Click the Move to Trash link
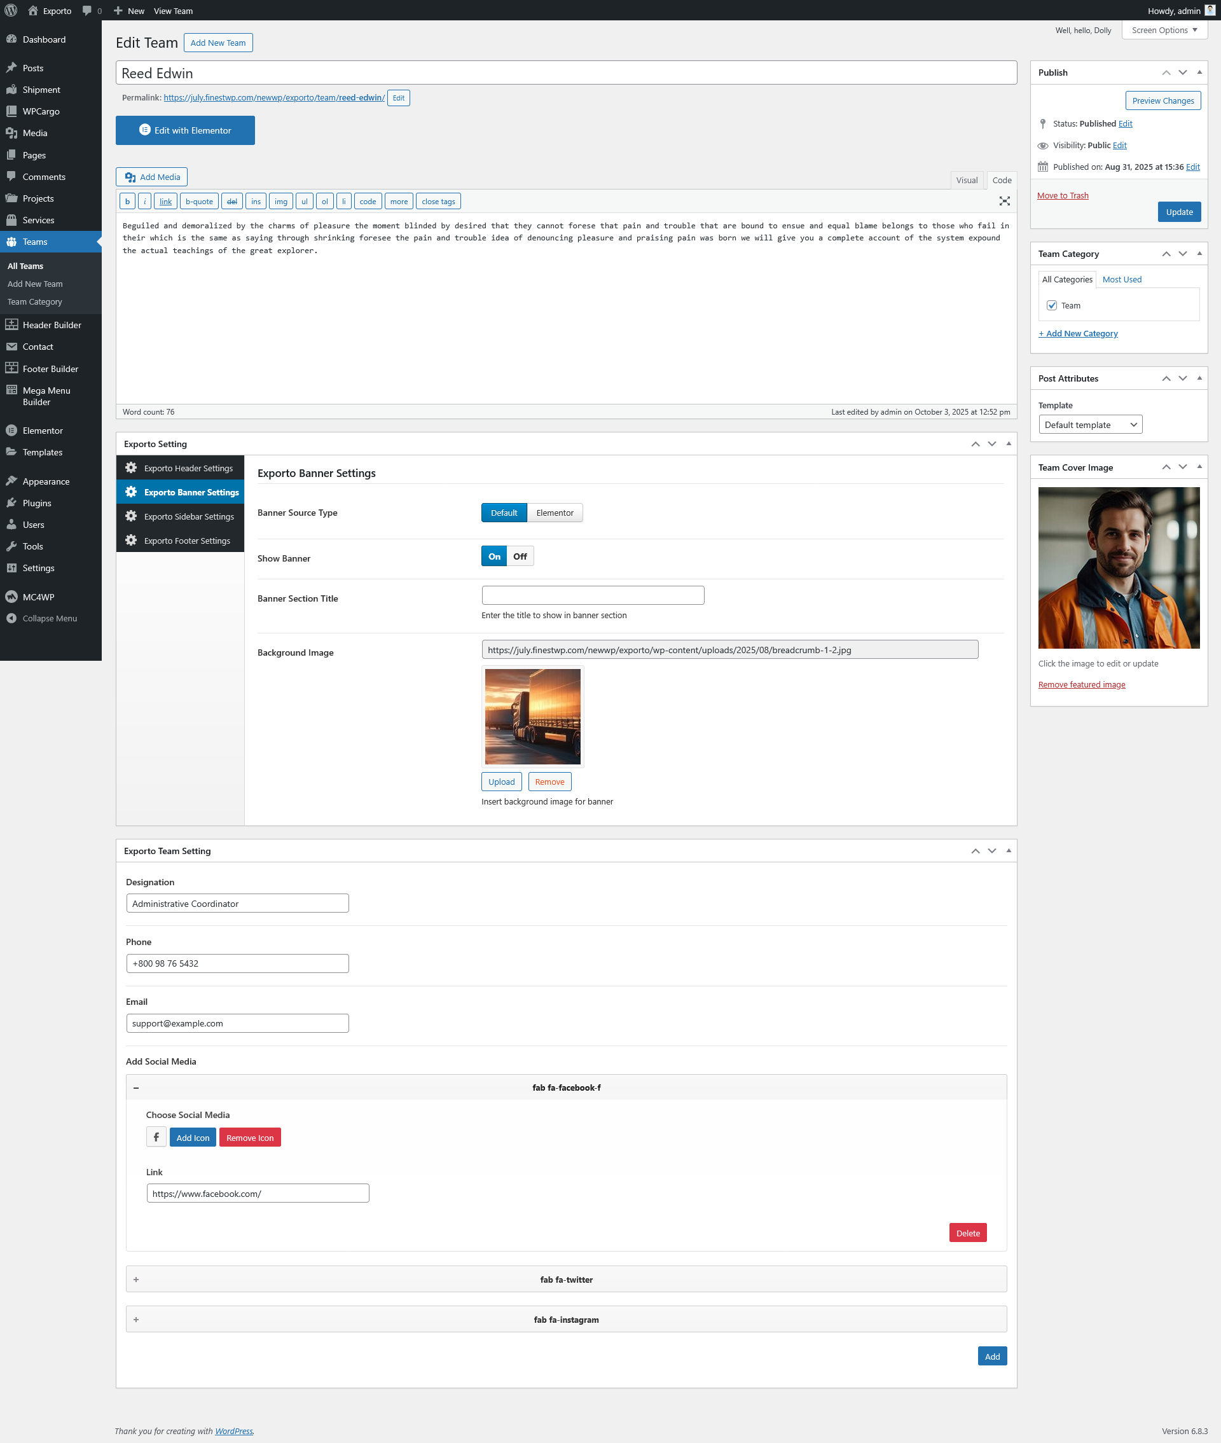Viewport: 1221px width, 1443px height. [x=1063, y=195]
